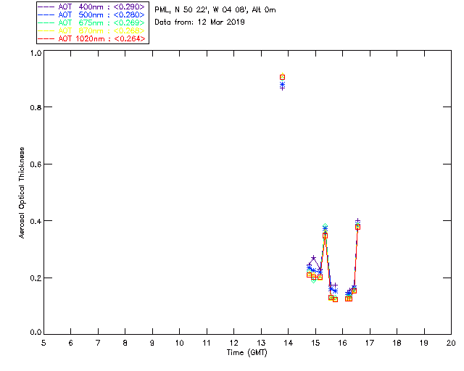Viewport: 464px width, 371px height.
Task: Click the x-axis tick label 10
Action: (x=179, y=343)
